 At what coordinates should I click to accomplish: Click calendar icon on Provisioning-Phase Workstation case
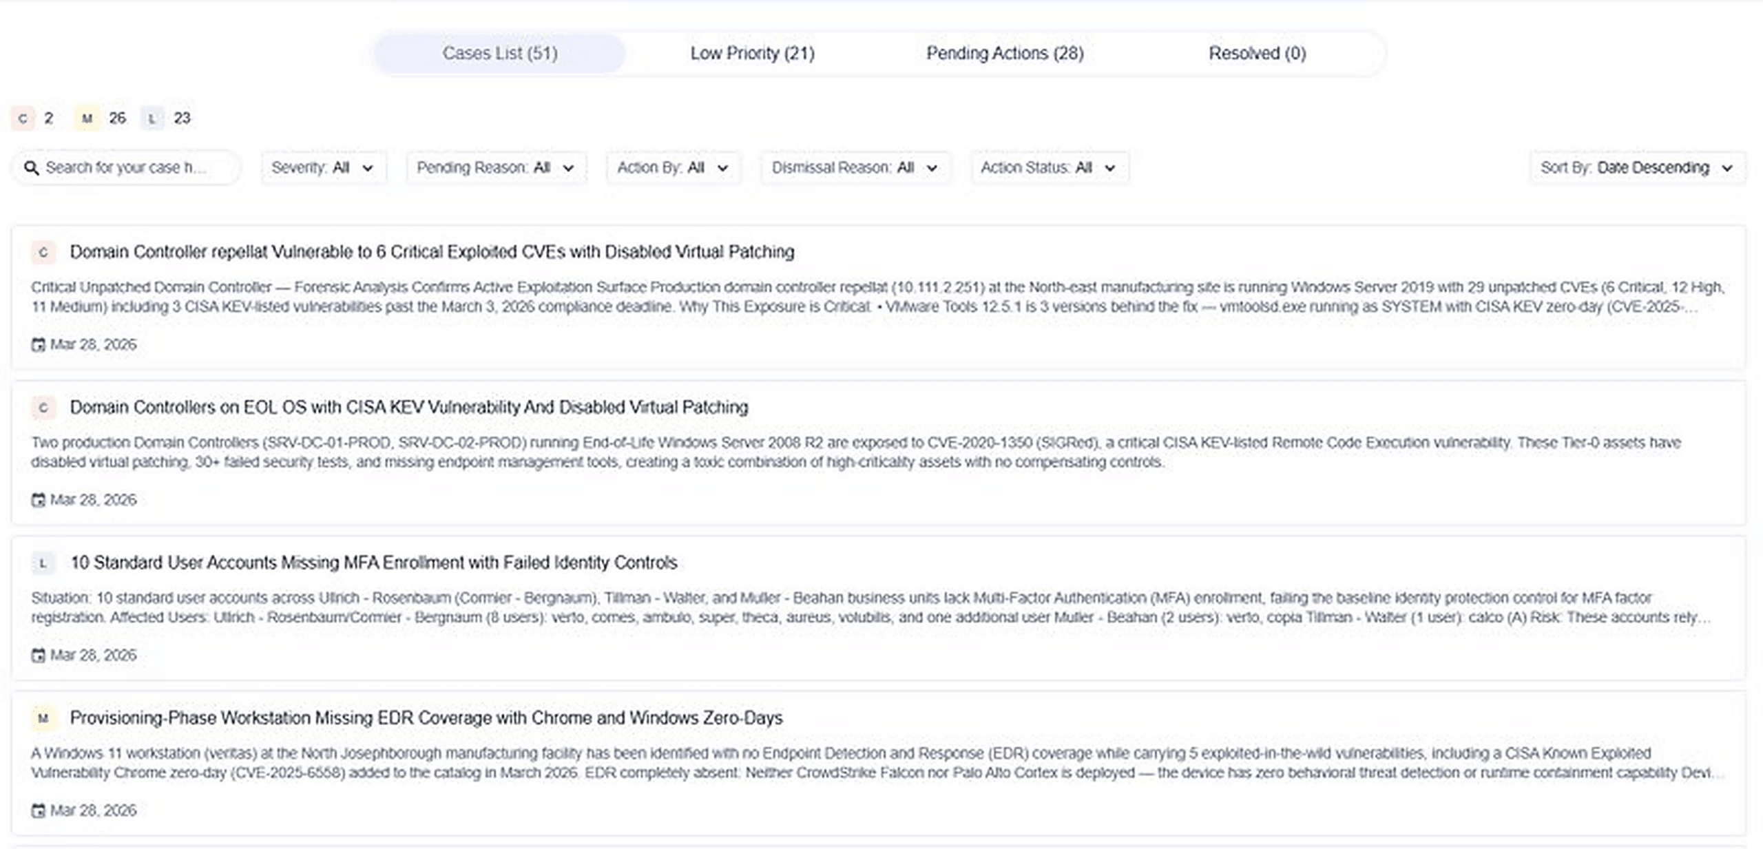[39, 810]
